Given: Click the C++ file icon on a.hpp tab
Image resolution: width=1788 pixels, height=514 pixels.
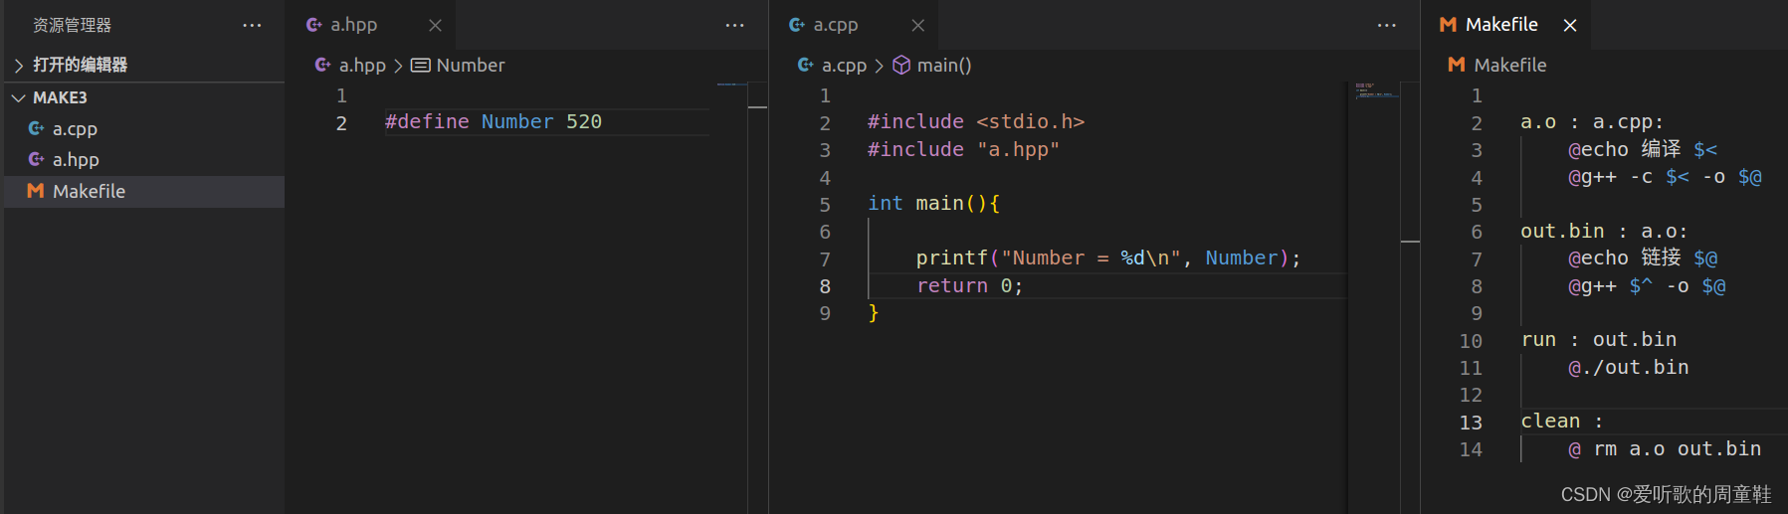Looking at the screenshot, I should [314, 25].
